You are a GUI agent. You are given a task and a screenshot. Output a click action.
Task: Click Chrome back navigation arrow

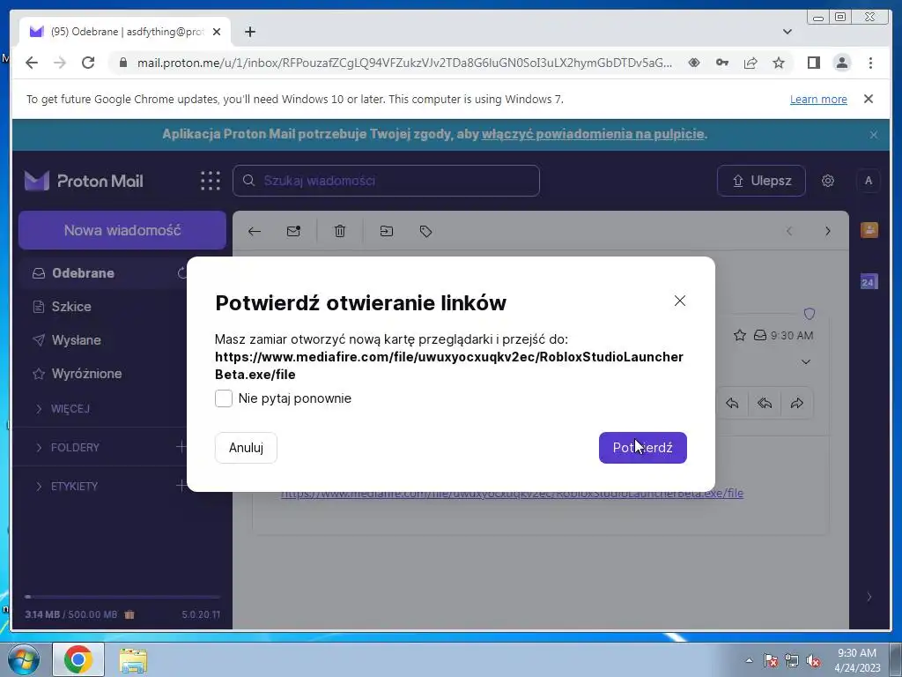pyautogui.click(x=32, y=63)
